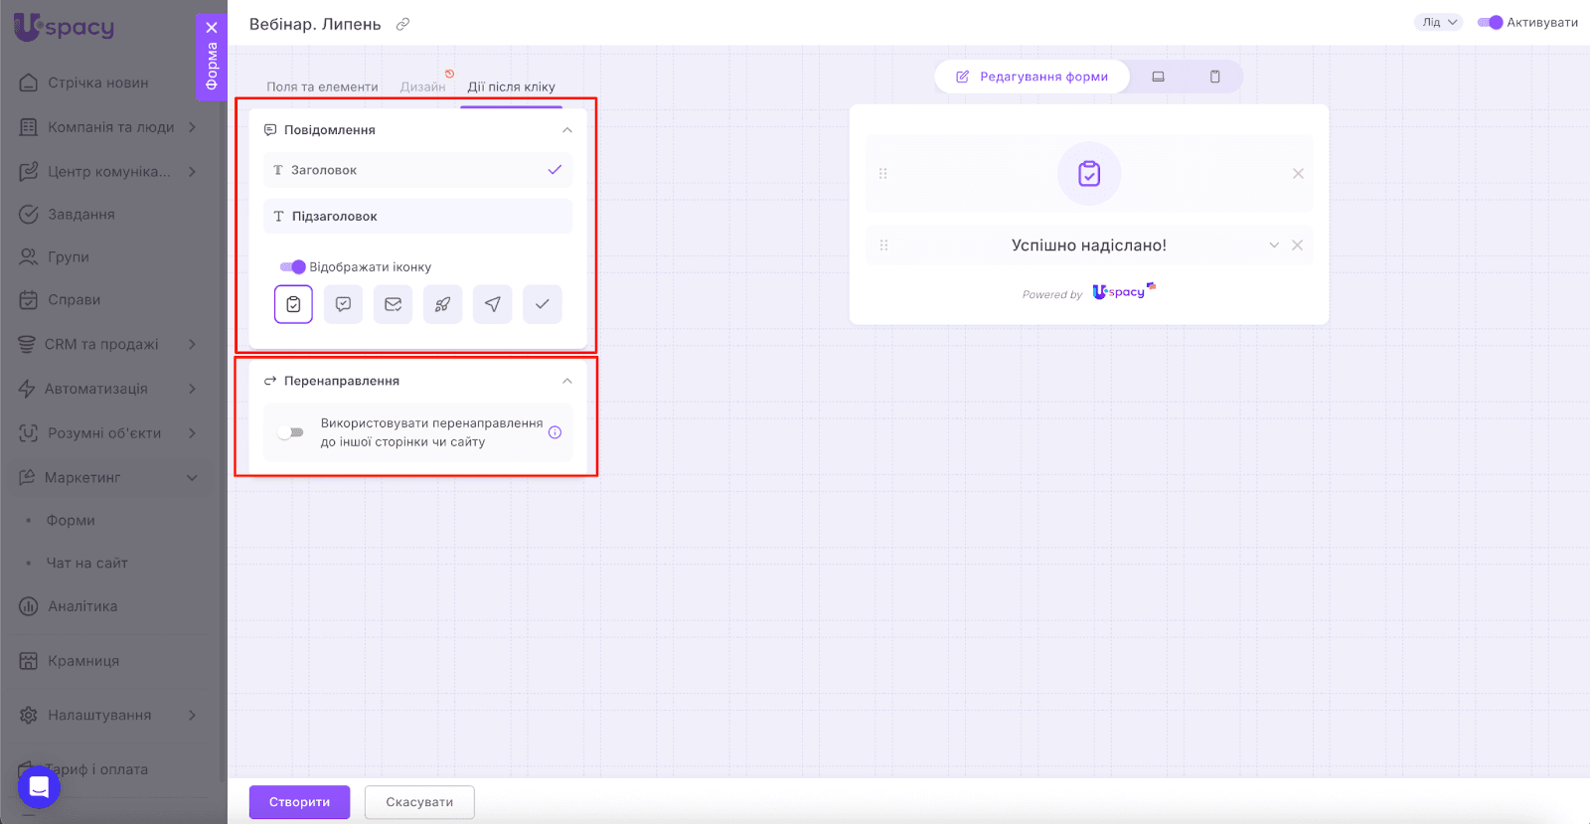
Task: Click the Uspacy logo in Powered by
Action: pos(1124,291)
